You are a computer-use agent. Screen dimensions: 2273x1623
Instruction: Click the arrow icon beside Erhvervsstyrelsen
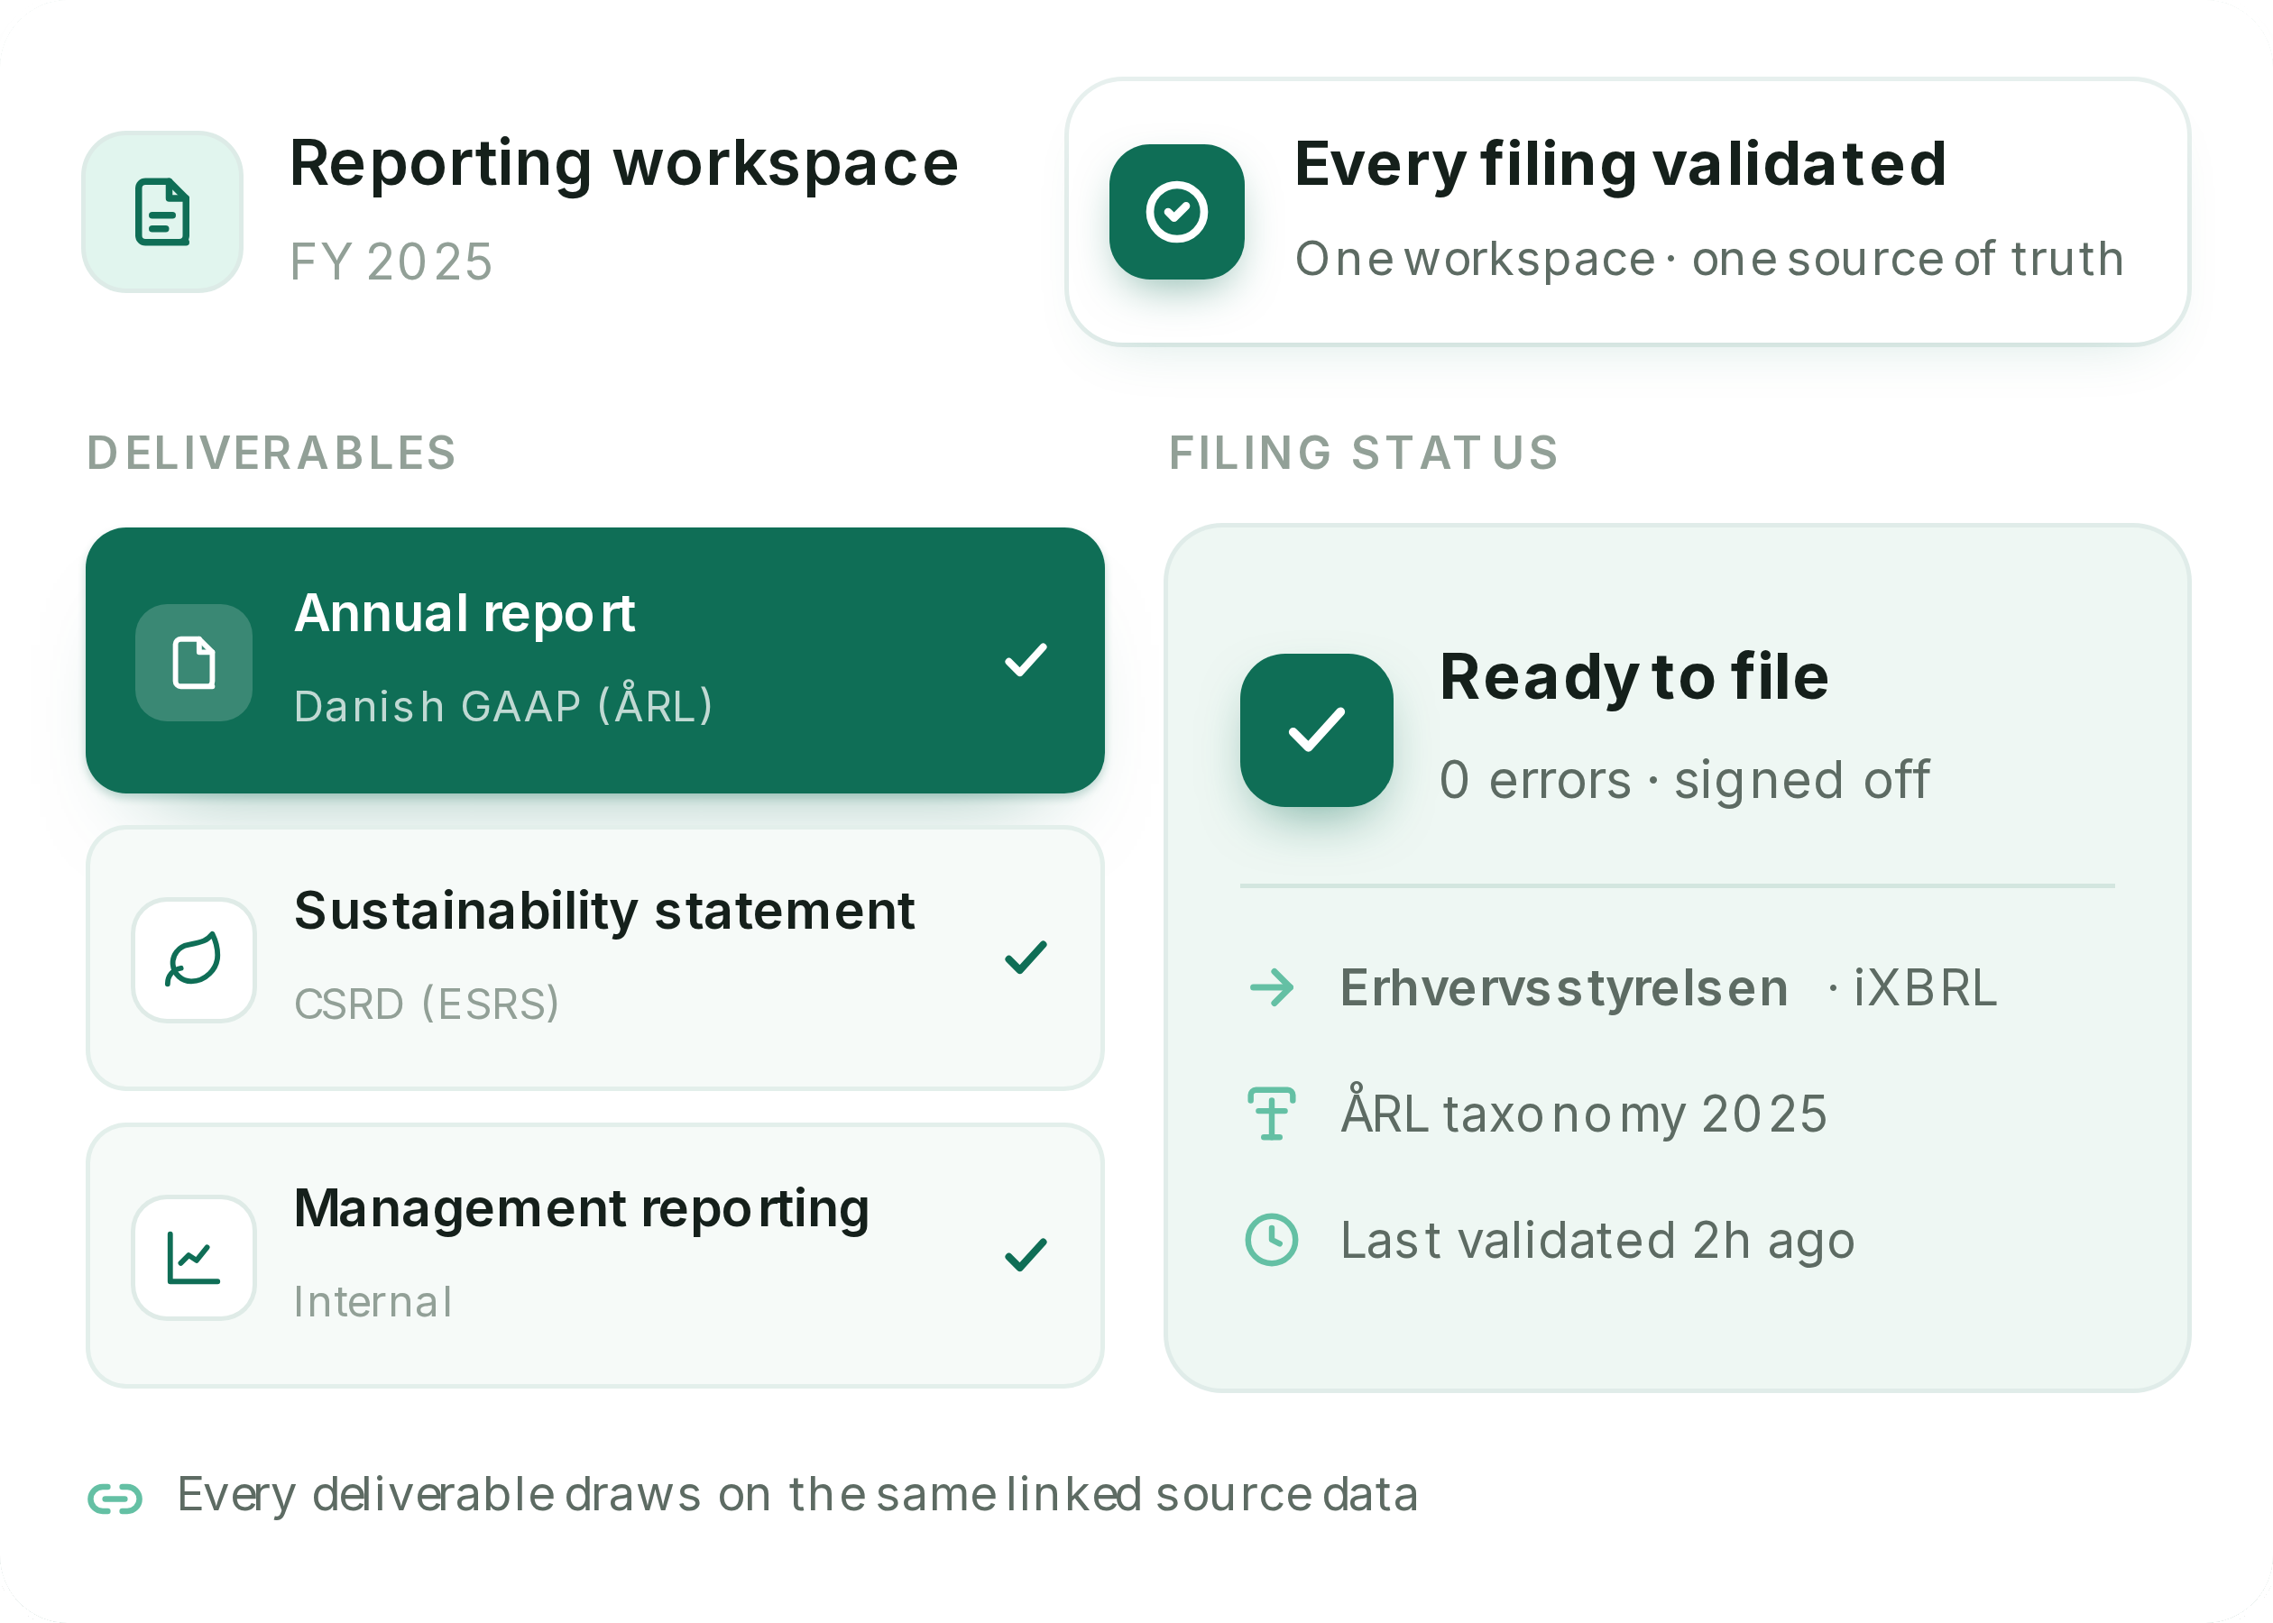click(1272, 988)
